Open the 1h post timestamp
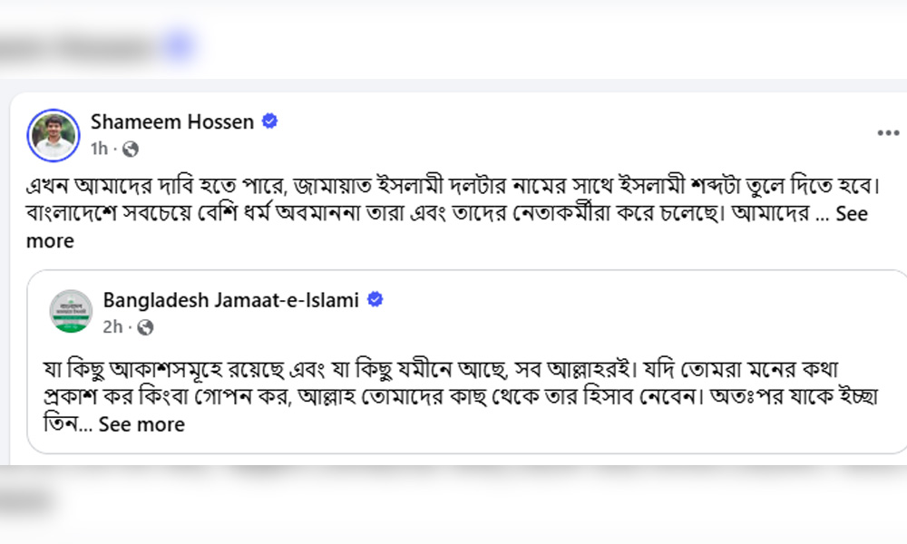Viewport: 907px width, 544px height. (99, 149)
